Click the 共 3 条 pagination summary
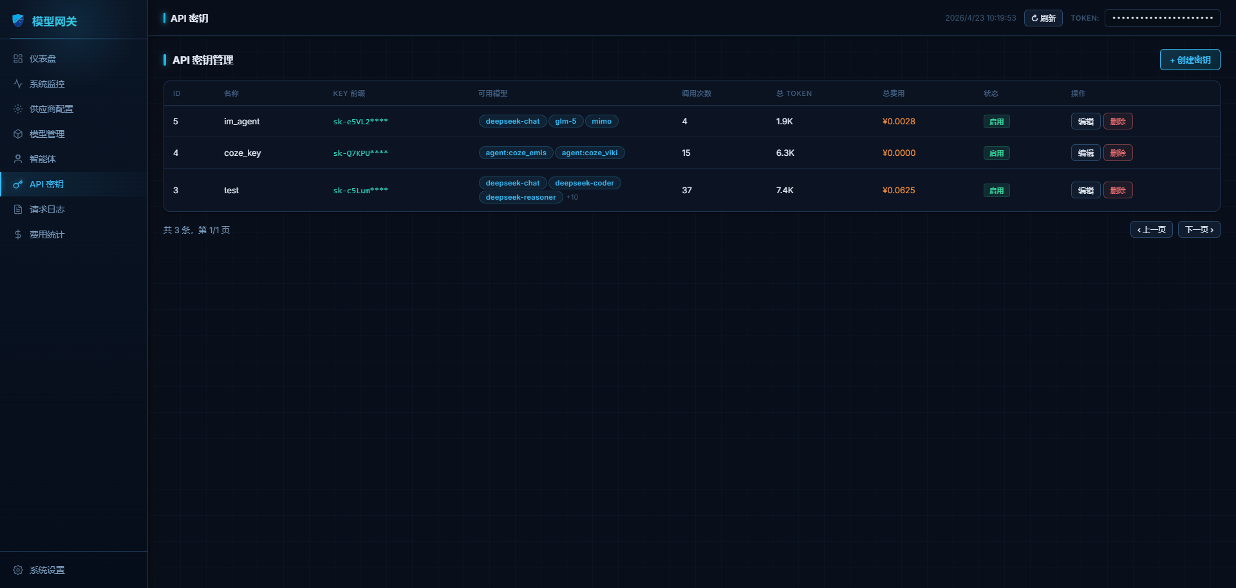Viewport: 1236px width, 588px height. pos(196,230)
